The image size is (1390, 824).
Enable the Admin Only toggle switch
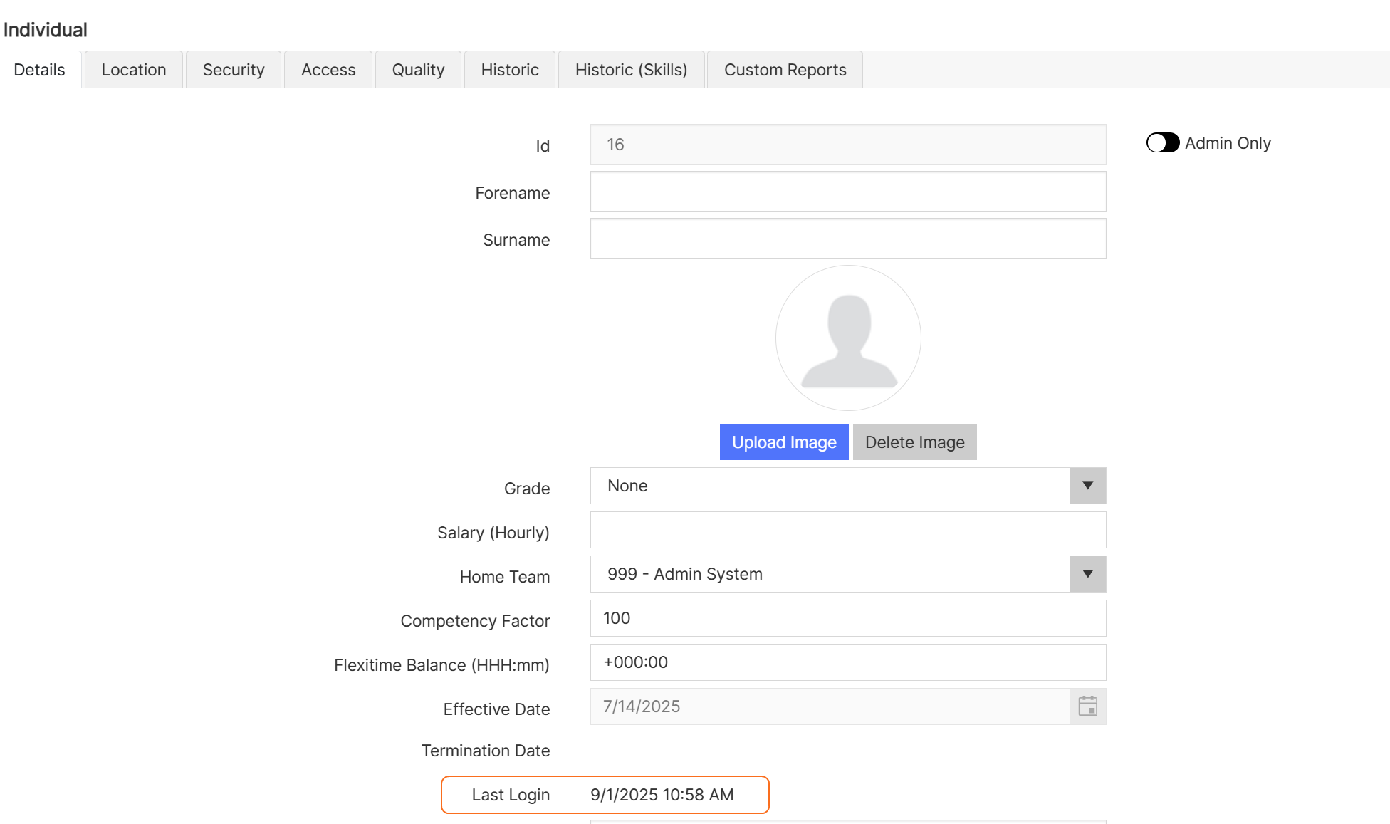1162,142
